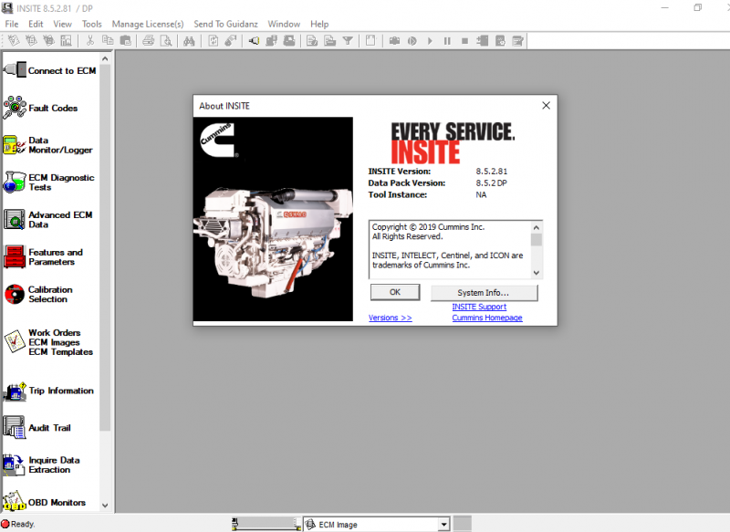This screenshot has height=532, width=730.
Task: Open Calibration Selection
Action: tap(38, 294)
